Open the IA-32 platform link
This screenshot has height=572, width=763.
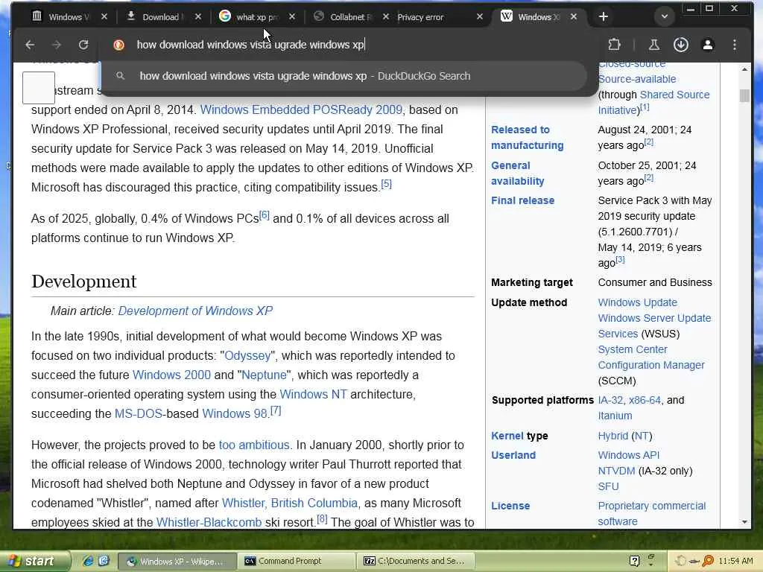(x=610, y=400)
